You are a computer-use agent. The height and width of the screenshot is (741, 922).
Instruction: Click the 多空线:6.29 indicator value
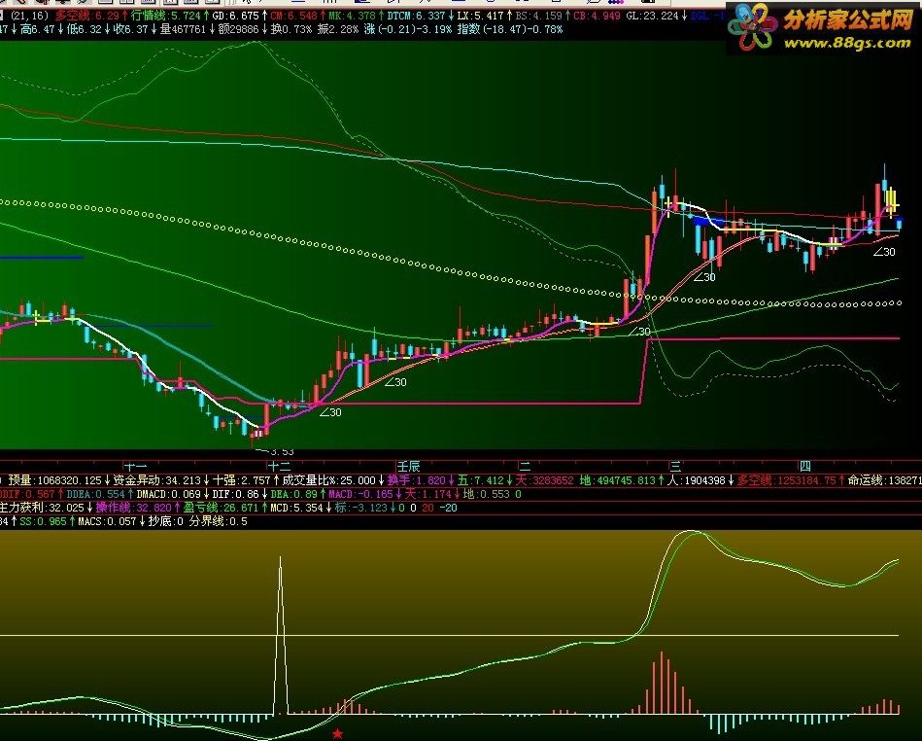click(x=87, y=16)
